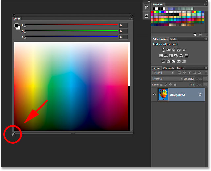Click the R value input field
Screen dimensions: 211x171
123,25
